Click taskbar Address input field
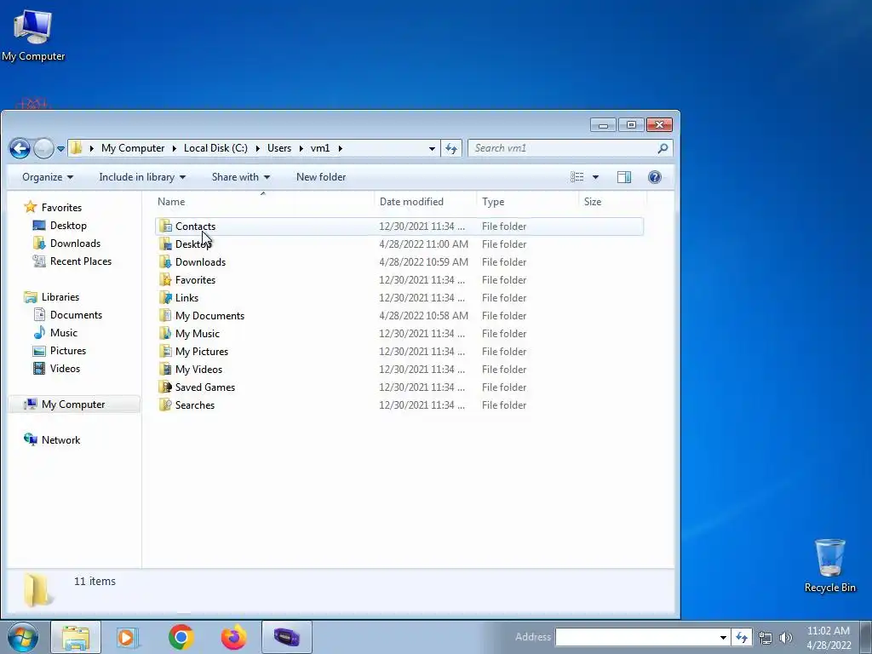The width and height of the screenshot is (872, 654). 636,637
